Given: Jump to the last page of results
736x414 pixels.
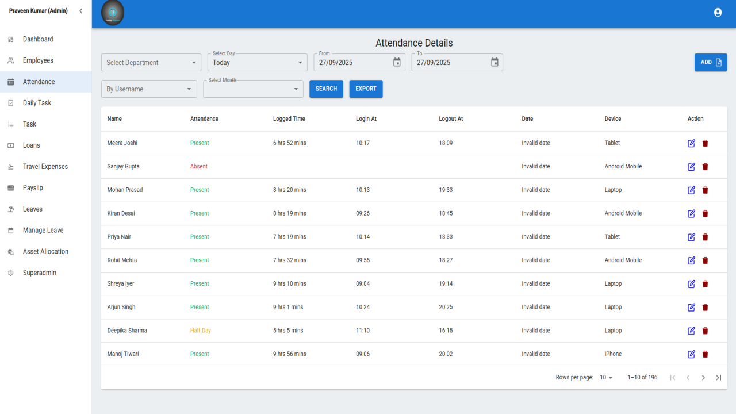Looking at the screenshot, I should [718, 378].
